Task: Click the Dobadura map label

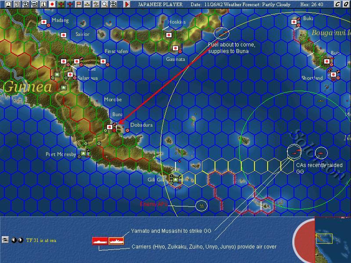Action: pyautogui.click(x=141, y=125)
